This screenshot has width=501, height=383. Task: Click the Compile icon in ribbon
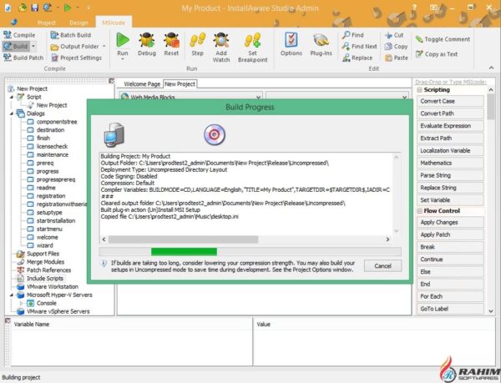(8, 35)
